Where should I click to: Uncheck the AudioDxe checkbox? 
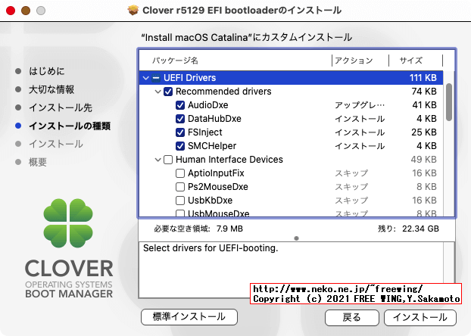tap(180, 105)
